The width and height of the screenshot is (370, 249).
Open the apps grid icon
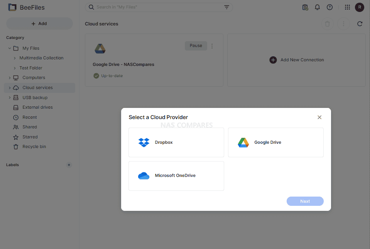[346, 7]
